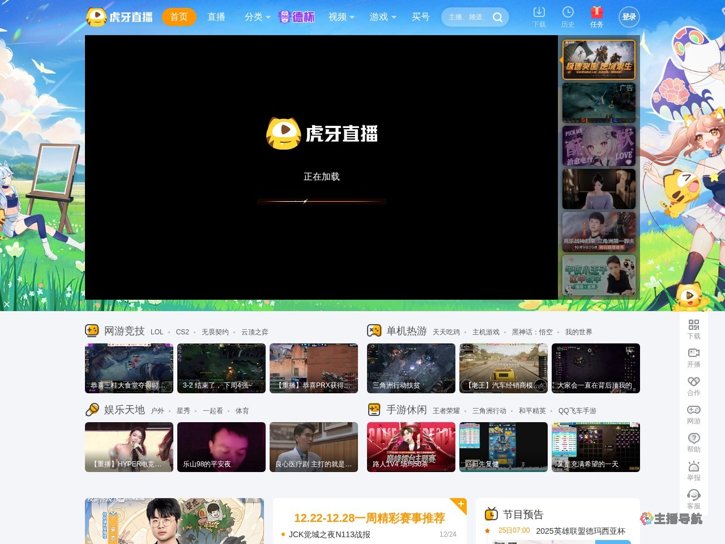Open the 云顶之弈 category link

click(254, 332)
